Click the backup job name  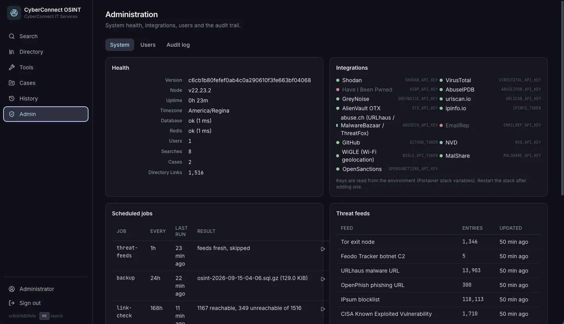tap(126, 278)
